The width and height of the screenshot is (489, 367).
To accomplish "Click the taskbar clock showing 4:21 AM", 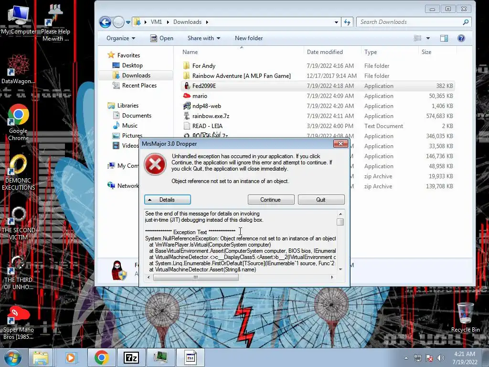I will [x=465, y=358].
